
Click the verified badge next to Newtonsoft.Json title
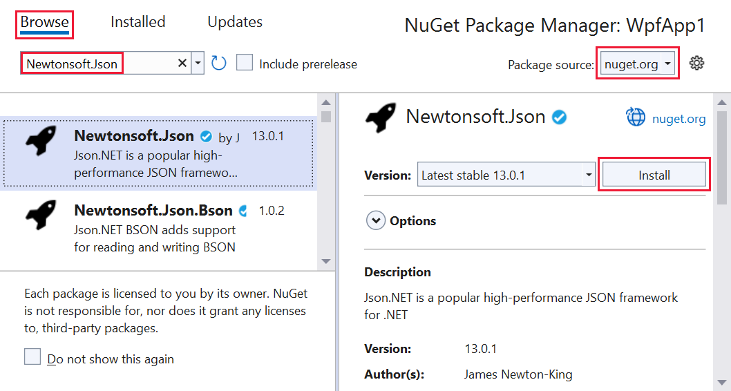560,117
